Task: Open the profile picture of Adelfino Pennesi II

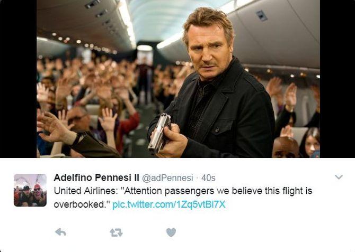Action: (x=30, y=190)
